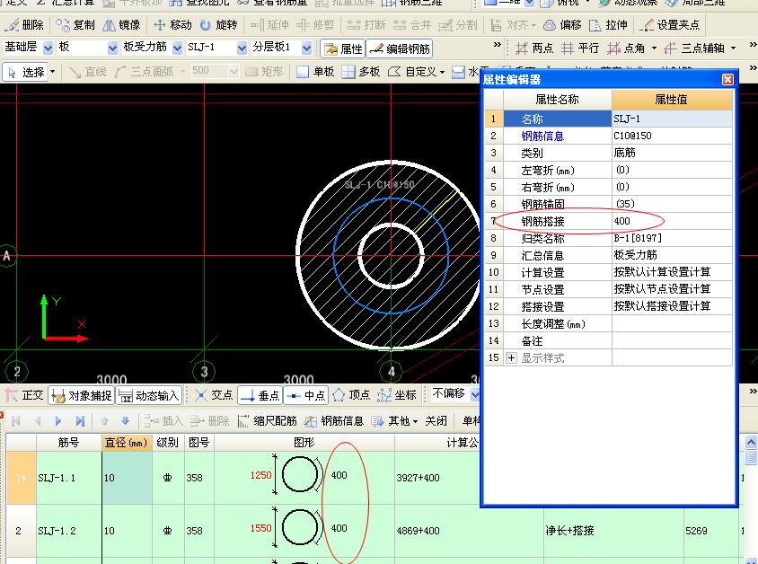Click diameter cell 10 for SLJ-1.1
The width and height of the screenshot is (758, 564).
click(x=127, y=478)
